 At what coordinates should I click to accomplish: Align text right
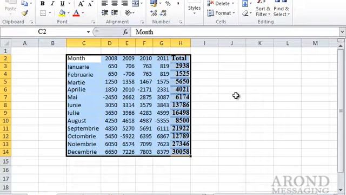(x=124, y=3)
